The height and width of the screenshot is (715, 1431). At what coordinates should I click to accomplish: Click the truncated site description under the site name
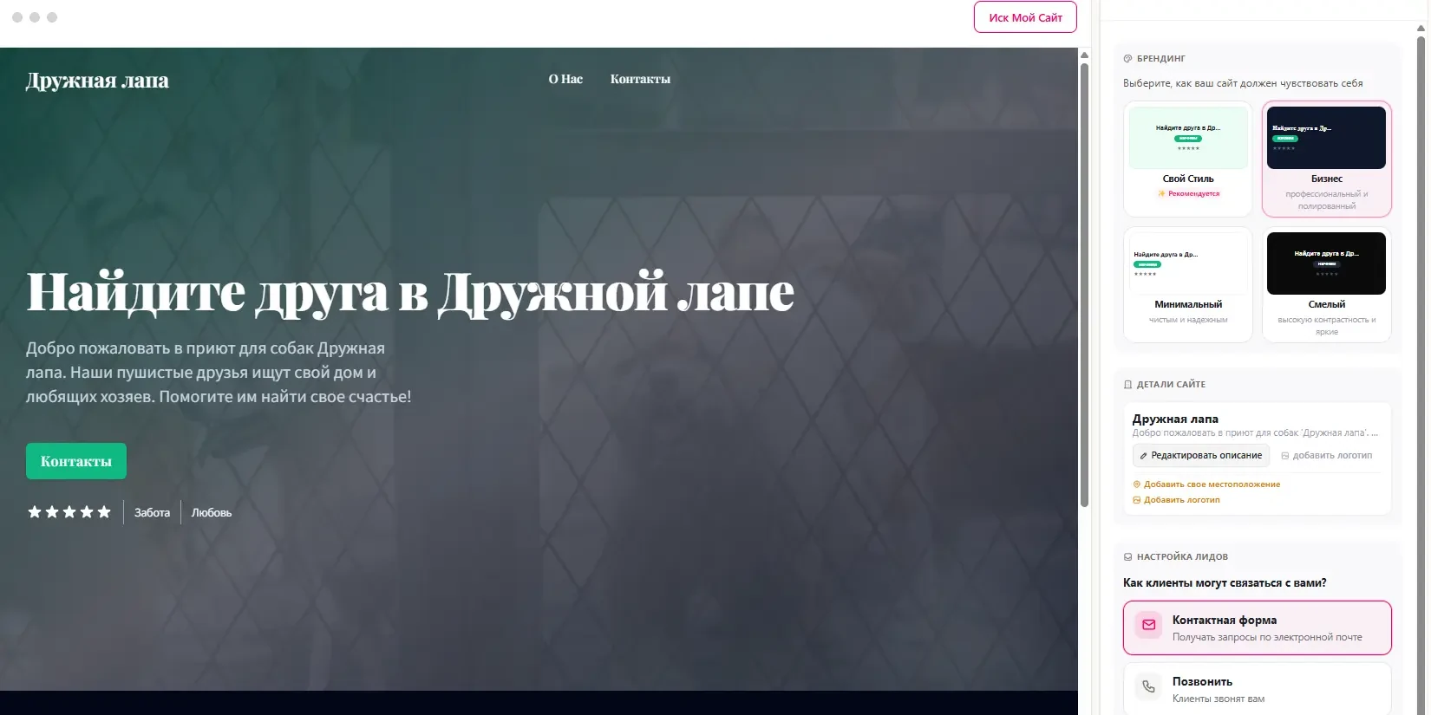click(x=1255, y=432)
